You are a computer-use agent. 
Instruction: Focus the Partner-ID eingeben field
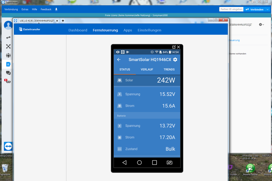coord(231,9)
